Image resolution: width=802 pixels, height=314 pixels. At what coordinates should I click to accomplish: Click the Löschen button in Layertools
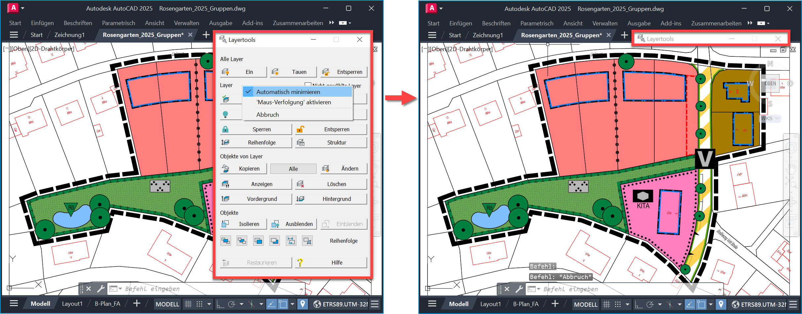(x=331, y=184)
